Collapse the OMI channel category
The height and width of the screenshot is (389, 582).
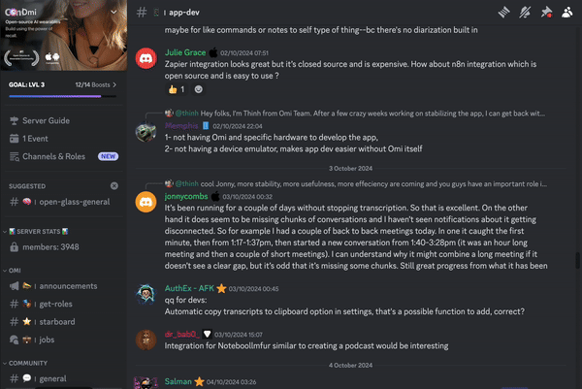pos(15,270)
